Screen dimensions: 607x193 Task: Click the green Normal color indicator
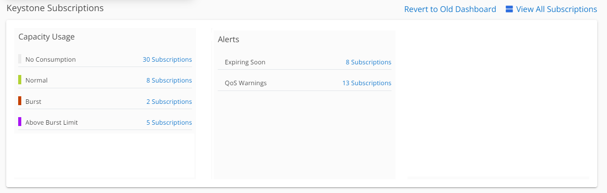(x=20, y=80)
